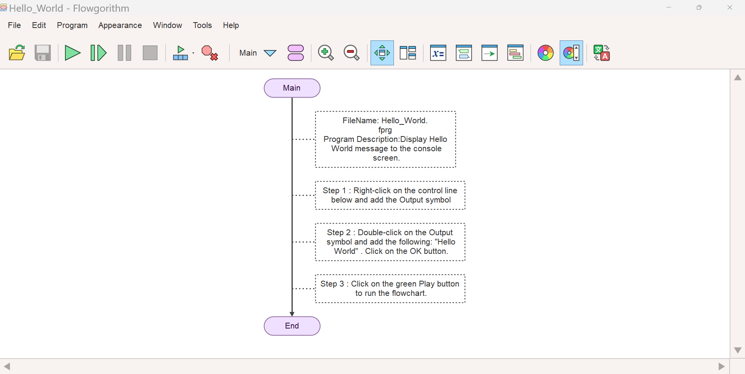Click the End terminal shape
The width and height of the screenshot is (745, 374).
[x=292, y=326]
